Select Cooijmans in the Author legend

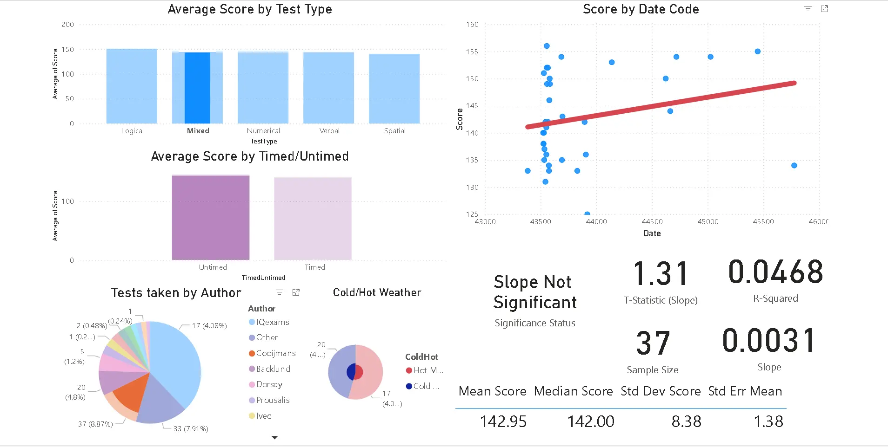(275, 353)
